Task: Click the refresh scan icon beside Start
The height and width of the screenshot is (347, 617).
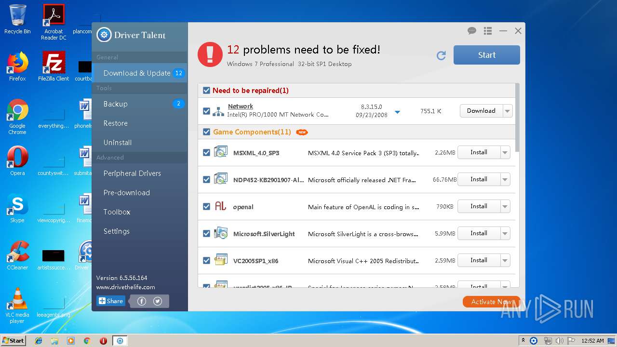Action: [x=441, y=56]
